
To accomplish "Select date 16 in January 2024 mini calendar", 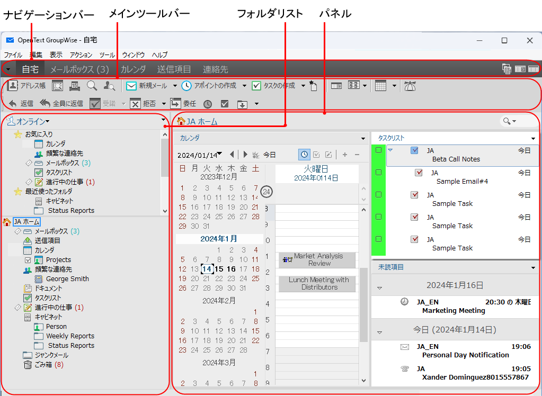I will [x=231, y=269].
